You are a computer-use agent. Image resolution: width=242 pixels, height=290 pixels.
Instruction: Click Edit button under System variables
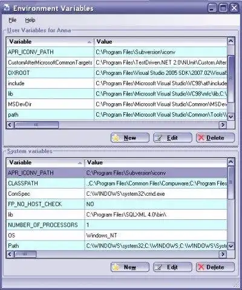click(172, 267)
